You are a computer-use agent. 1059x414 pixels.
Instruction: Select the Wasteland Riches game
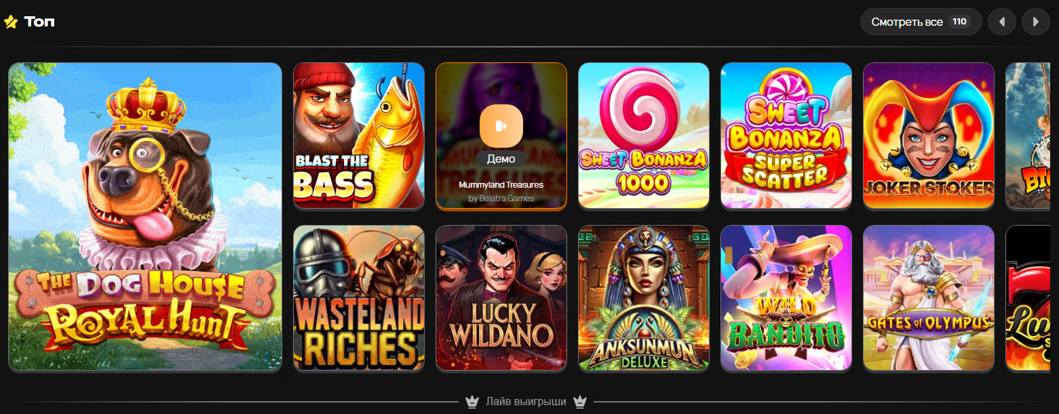click(359, 298)
